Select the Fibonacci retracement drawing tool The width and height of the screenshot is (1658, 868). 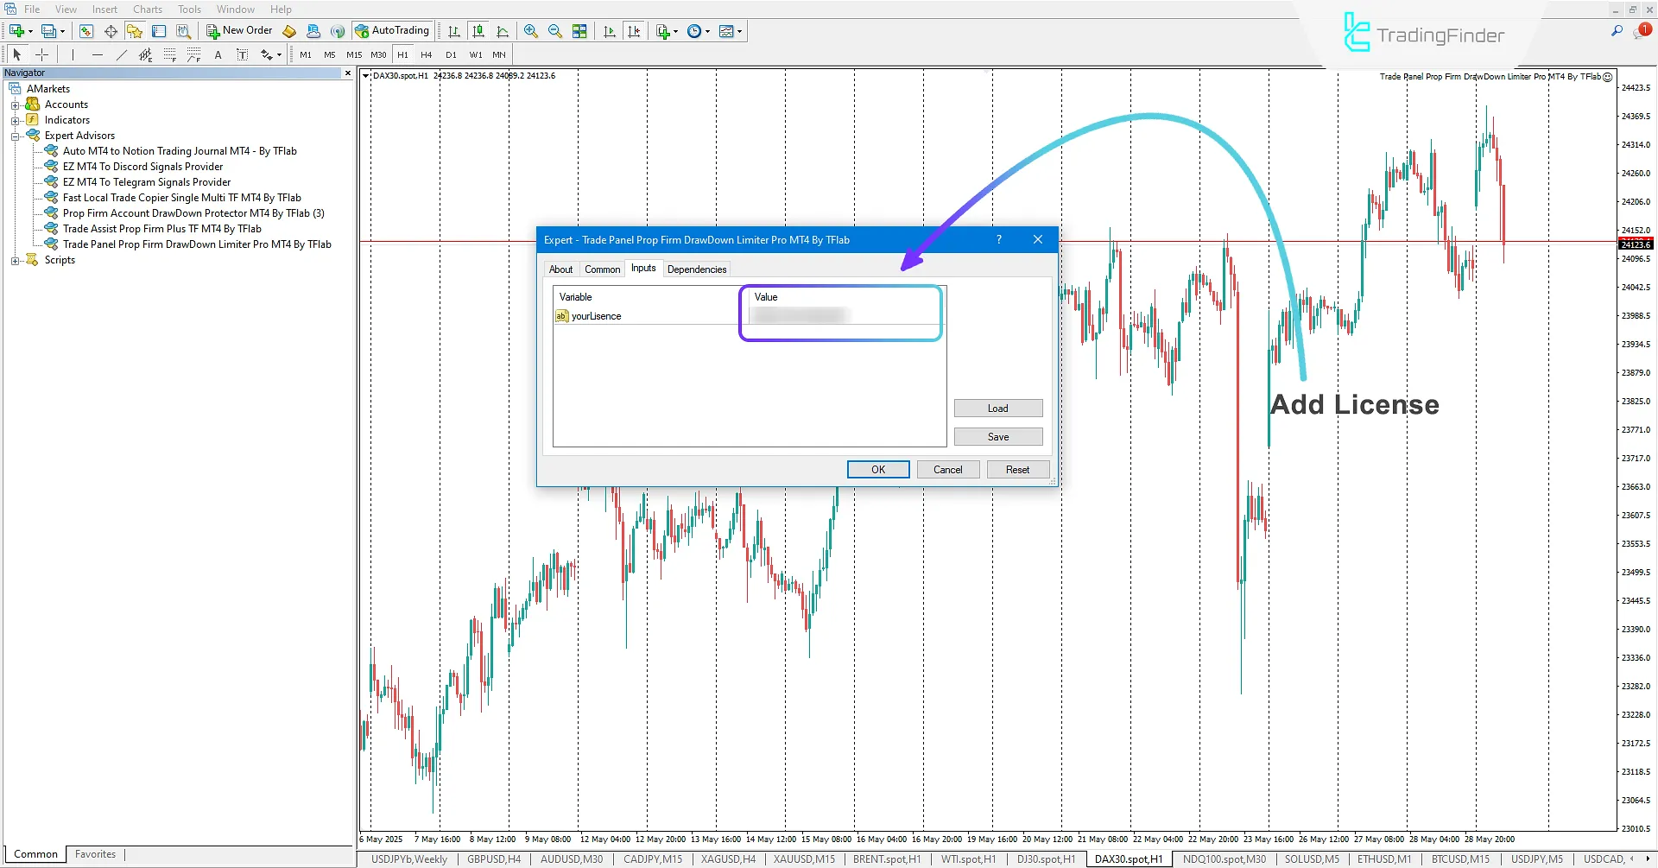[170, 54]
